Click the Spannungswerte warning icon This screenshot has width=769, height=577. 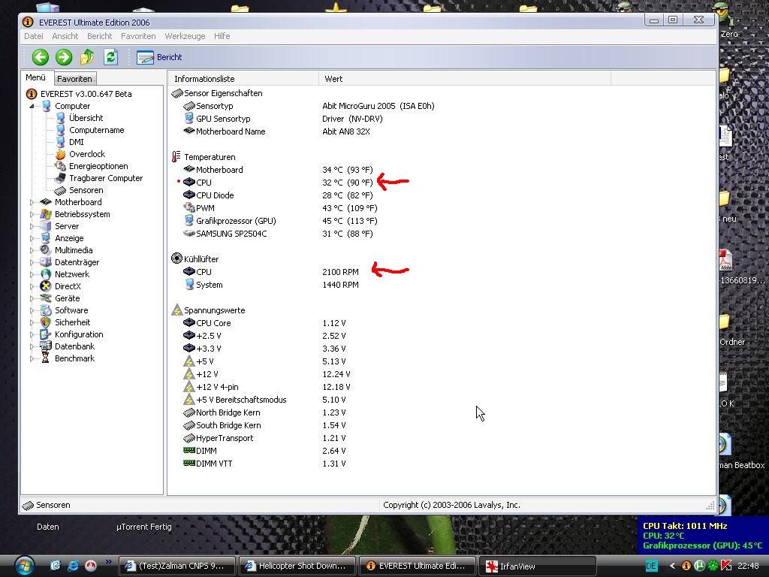point(176,310)
